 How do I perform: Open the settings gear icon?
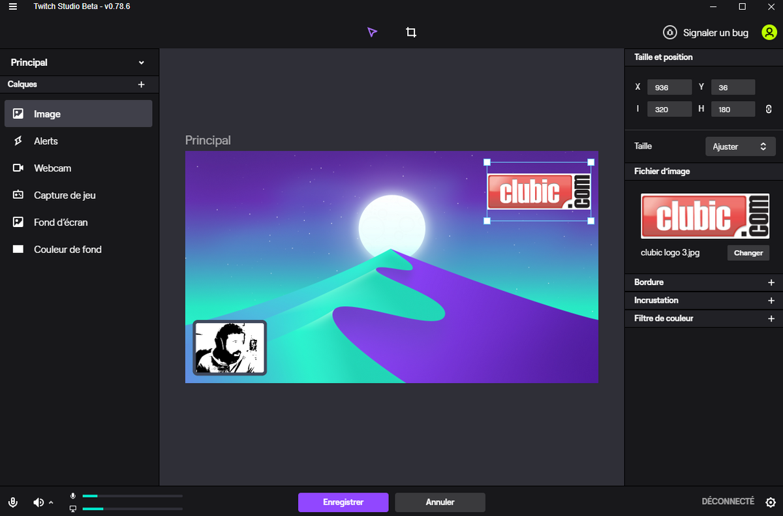771,502
